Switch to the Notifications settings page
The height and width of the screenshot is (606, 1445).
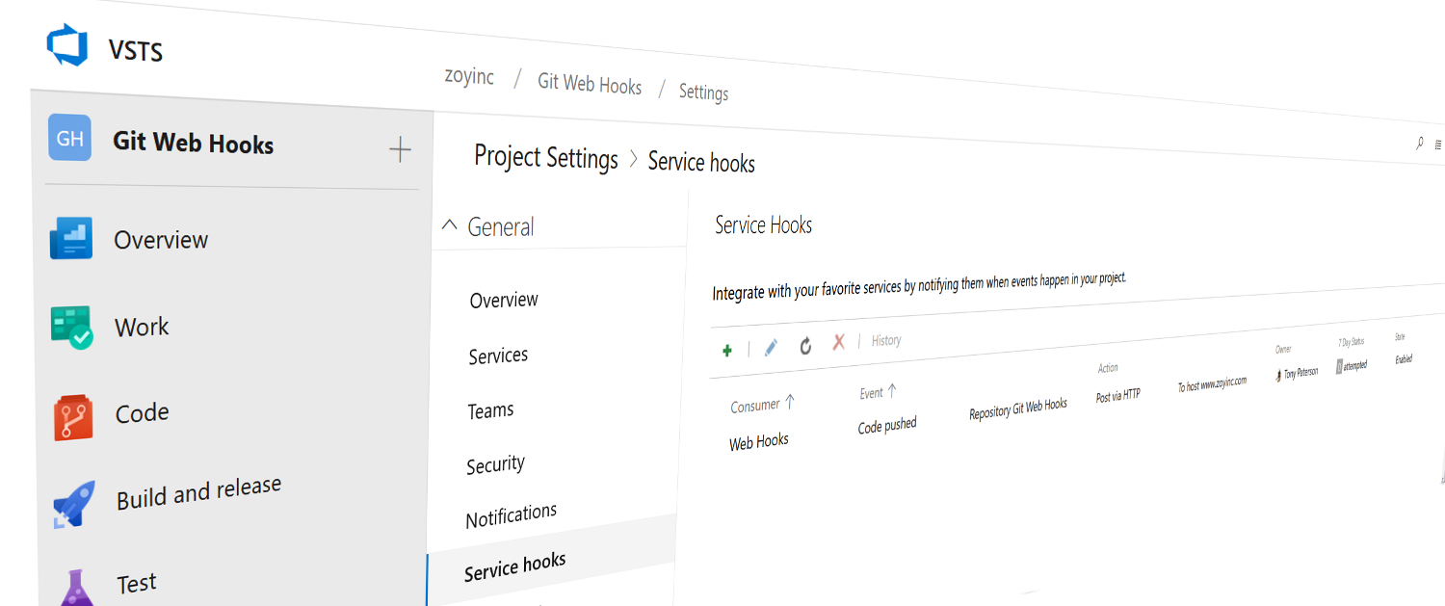coord(511,514)
